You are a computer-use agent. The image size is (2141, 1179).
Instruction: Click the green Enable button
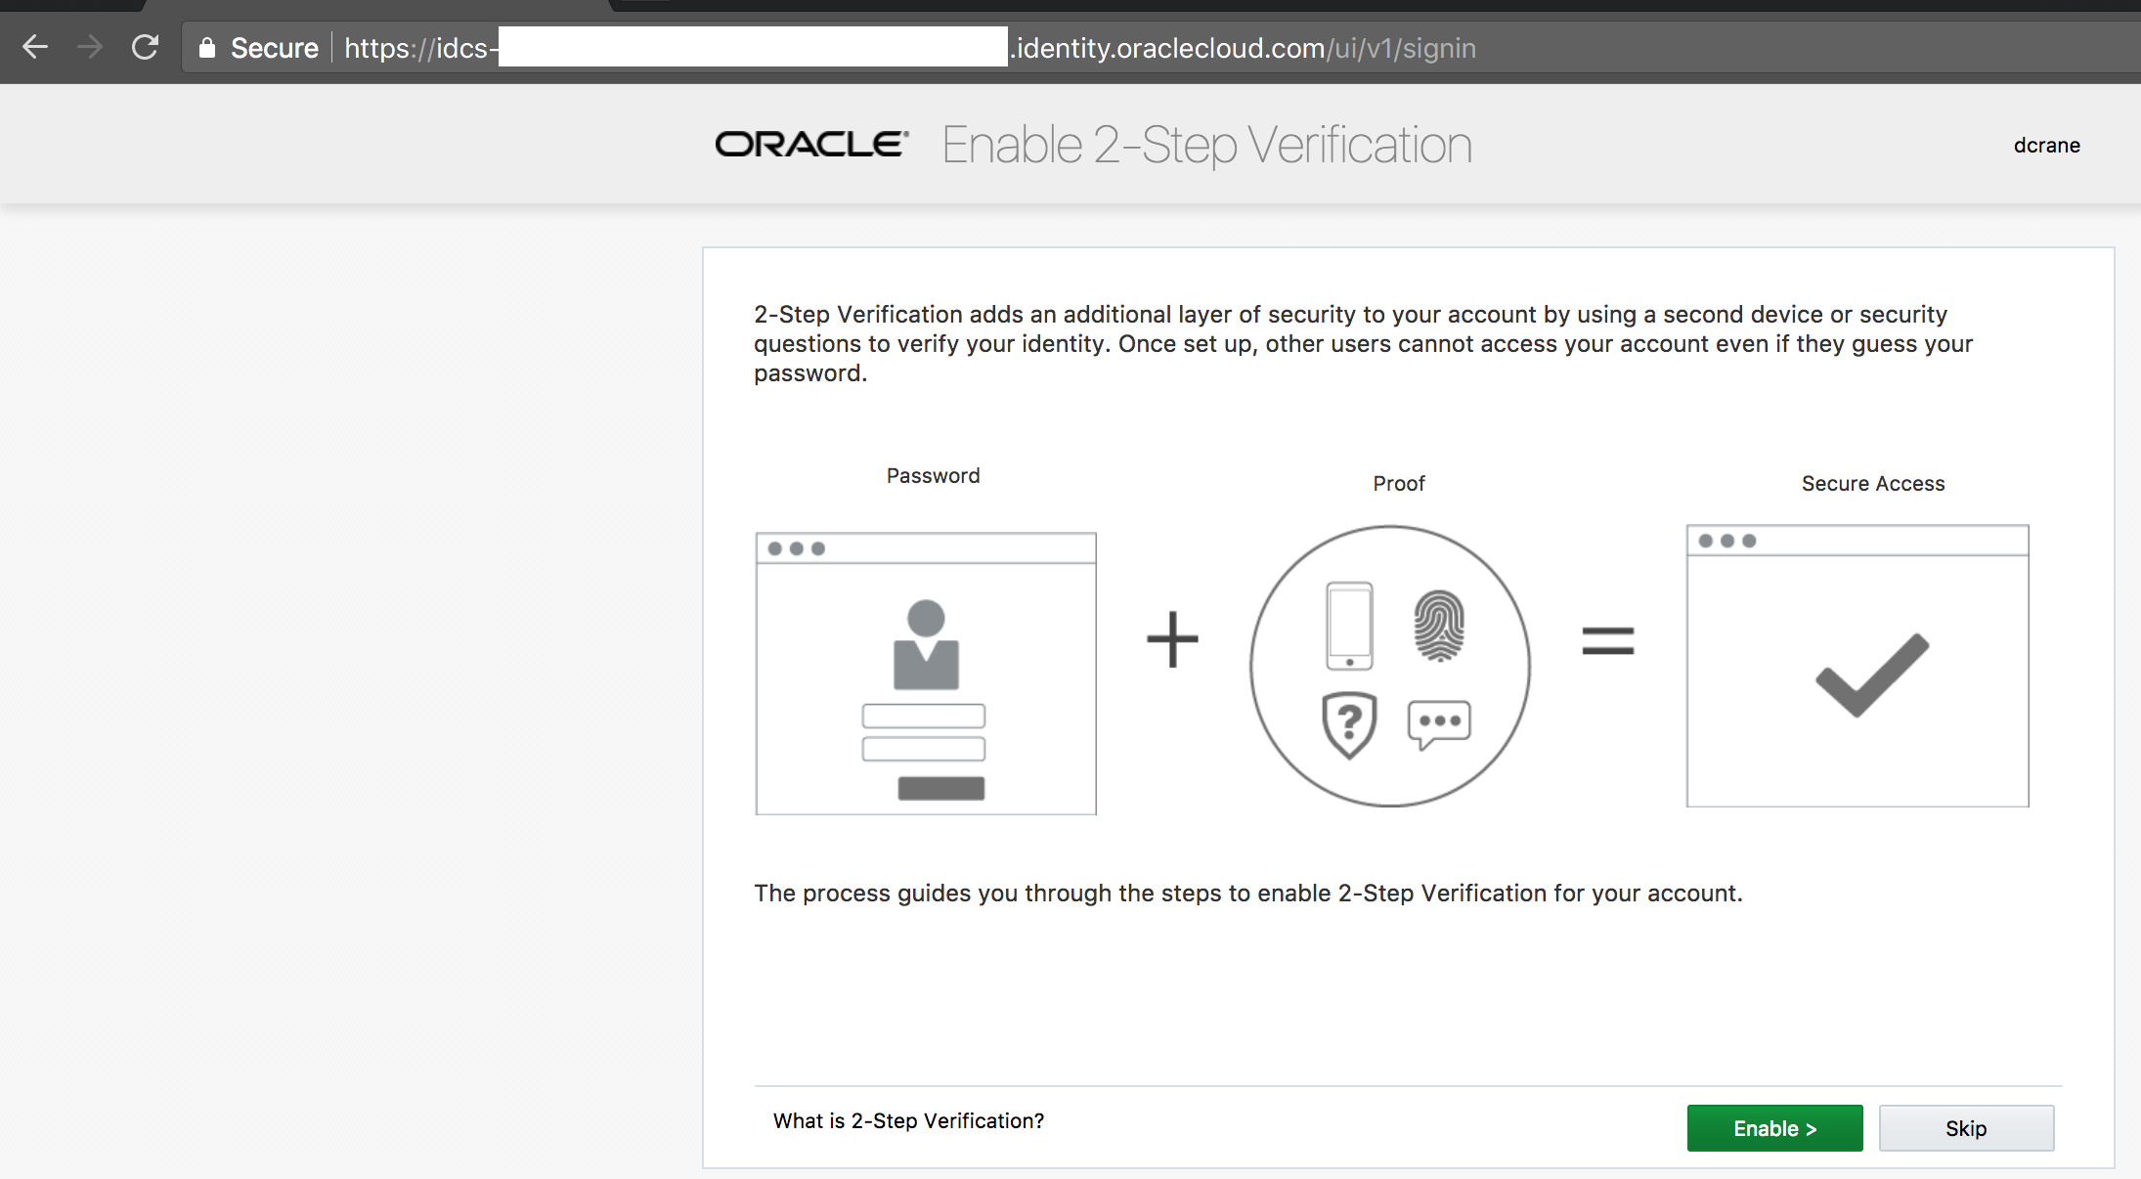pyautogui.click(x=1774, y=1128)
